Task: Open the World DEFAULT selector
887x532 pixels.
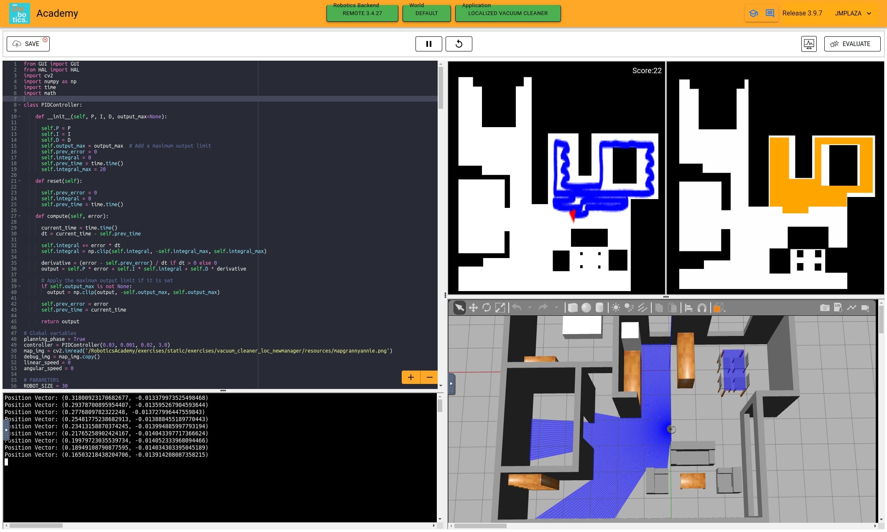Action: [426, 13]
